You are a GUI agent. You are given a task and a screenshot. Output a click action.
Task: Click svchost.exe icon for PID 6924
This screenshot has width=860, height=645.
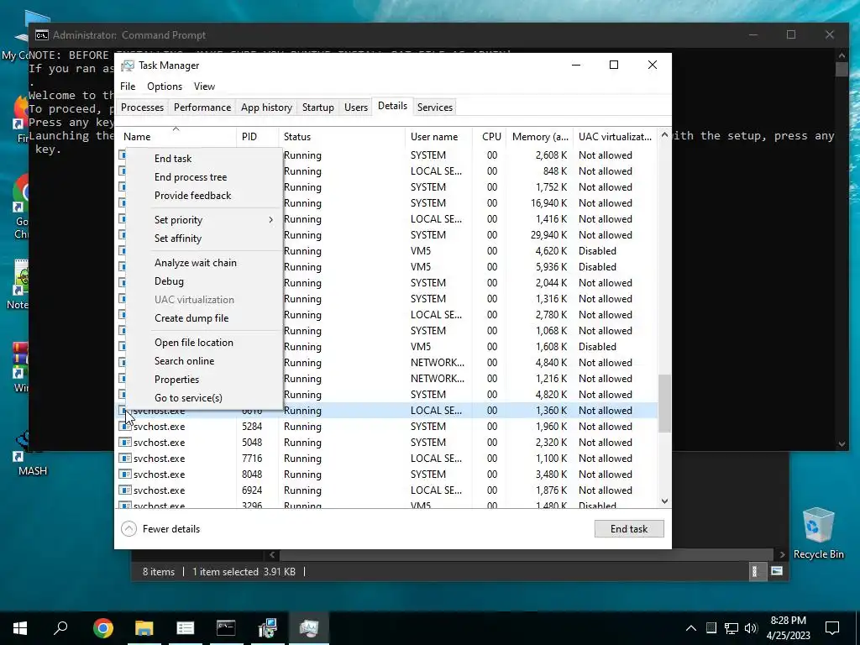point(125,490)
